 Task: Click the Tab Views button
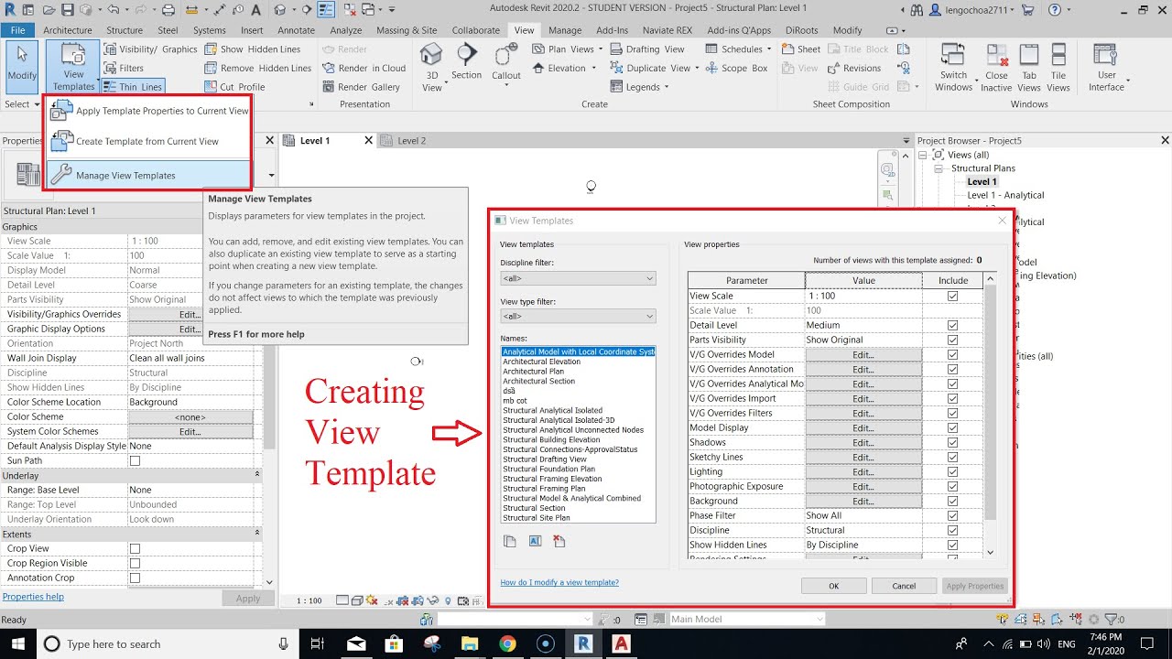[1029, 68]
